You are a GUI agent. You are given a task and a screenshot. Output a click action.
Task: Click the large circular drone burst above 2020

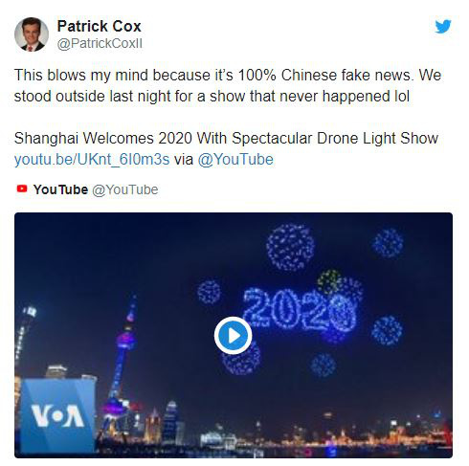(290, 247)
